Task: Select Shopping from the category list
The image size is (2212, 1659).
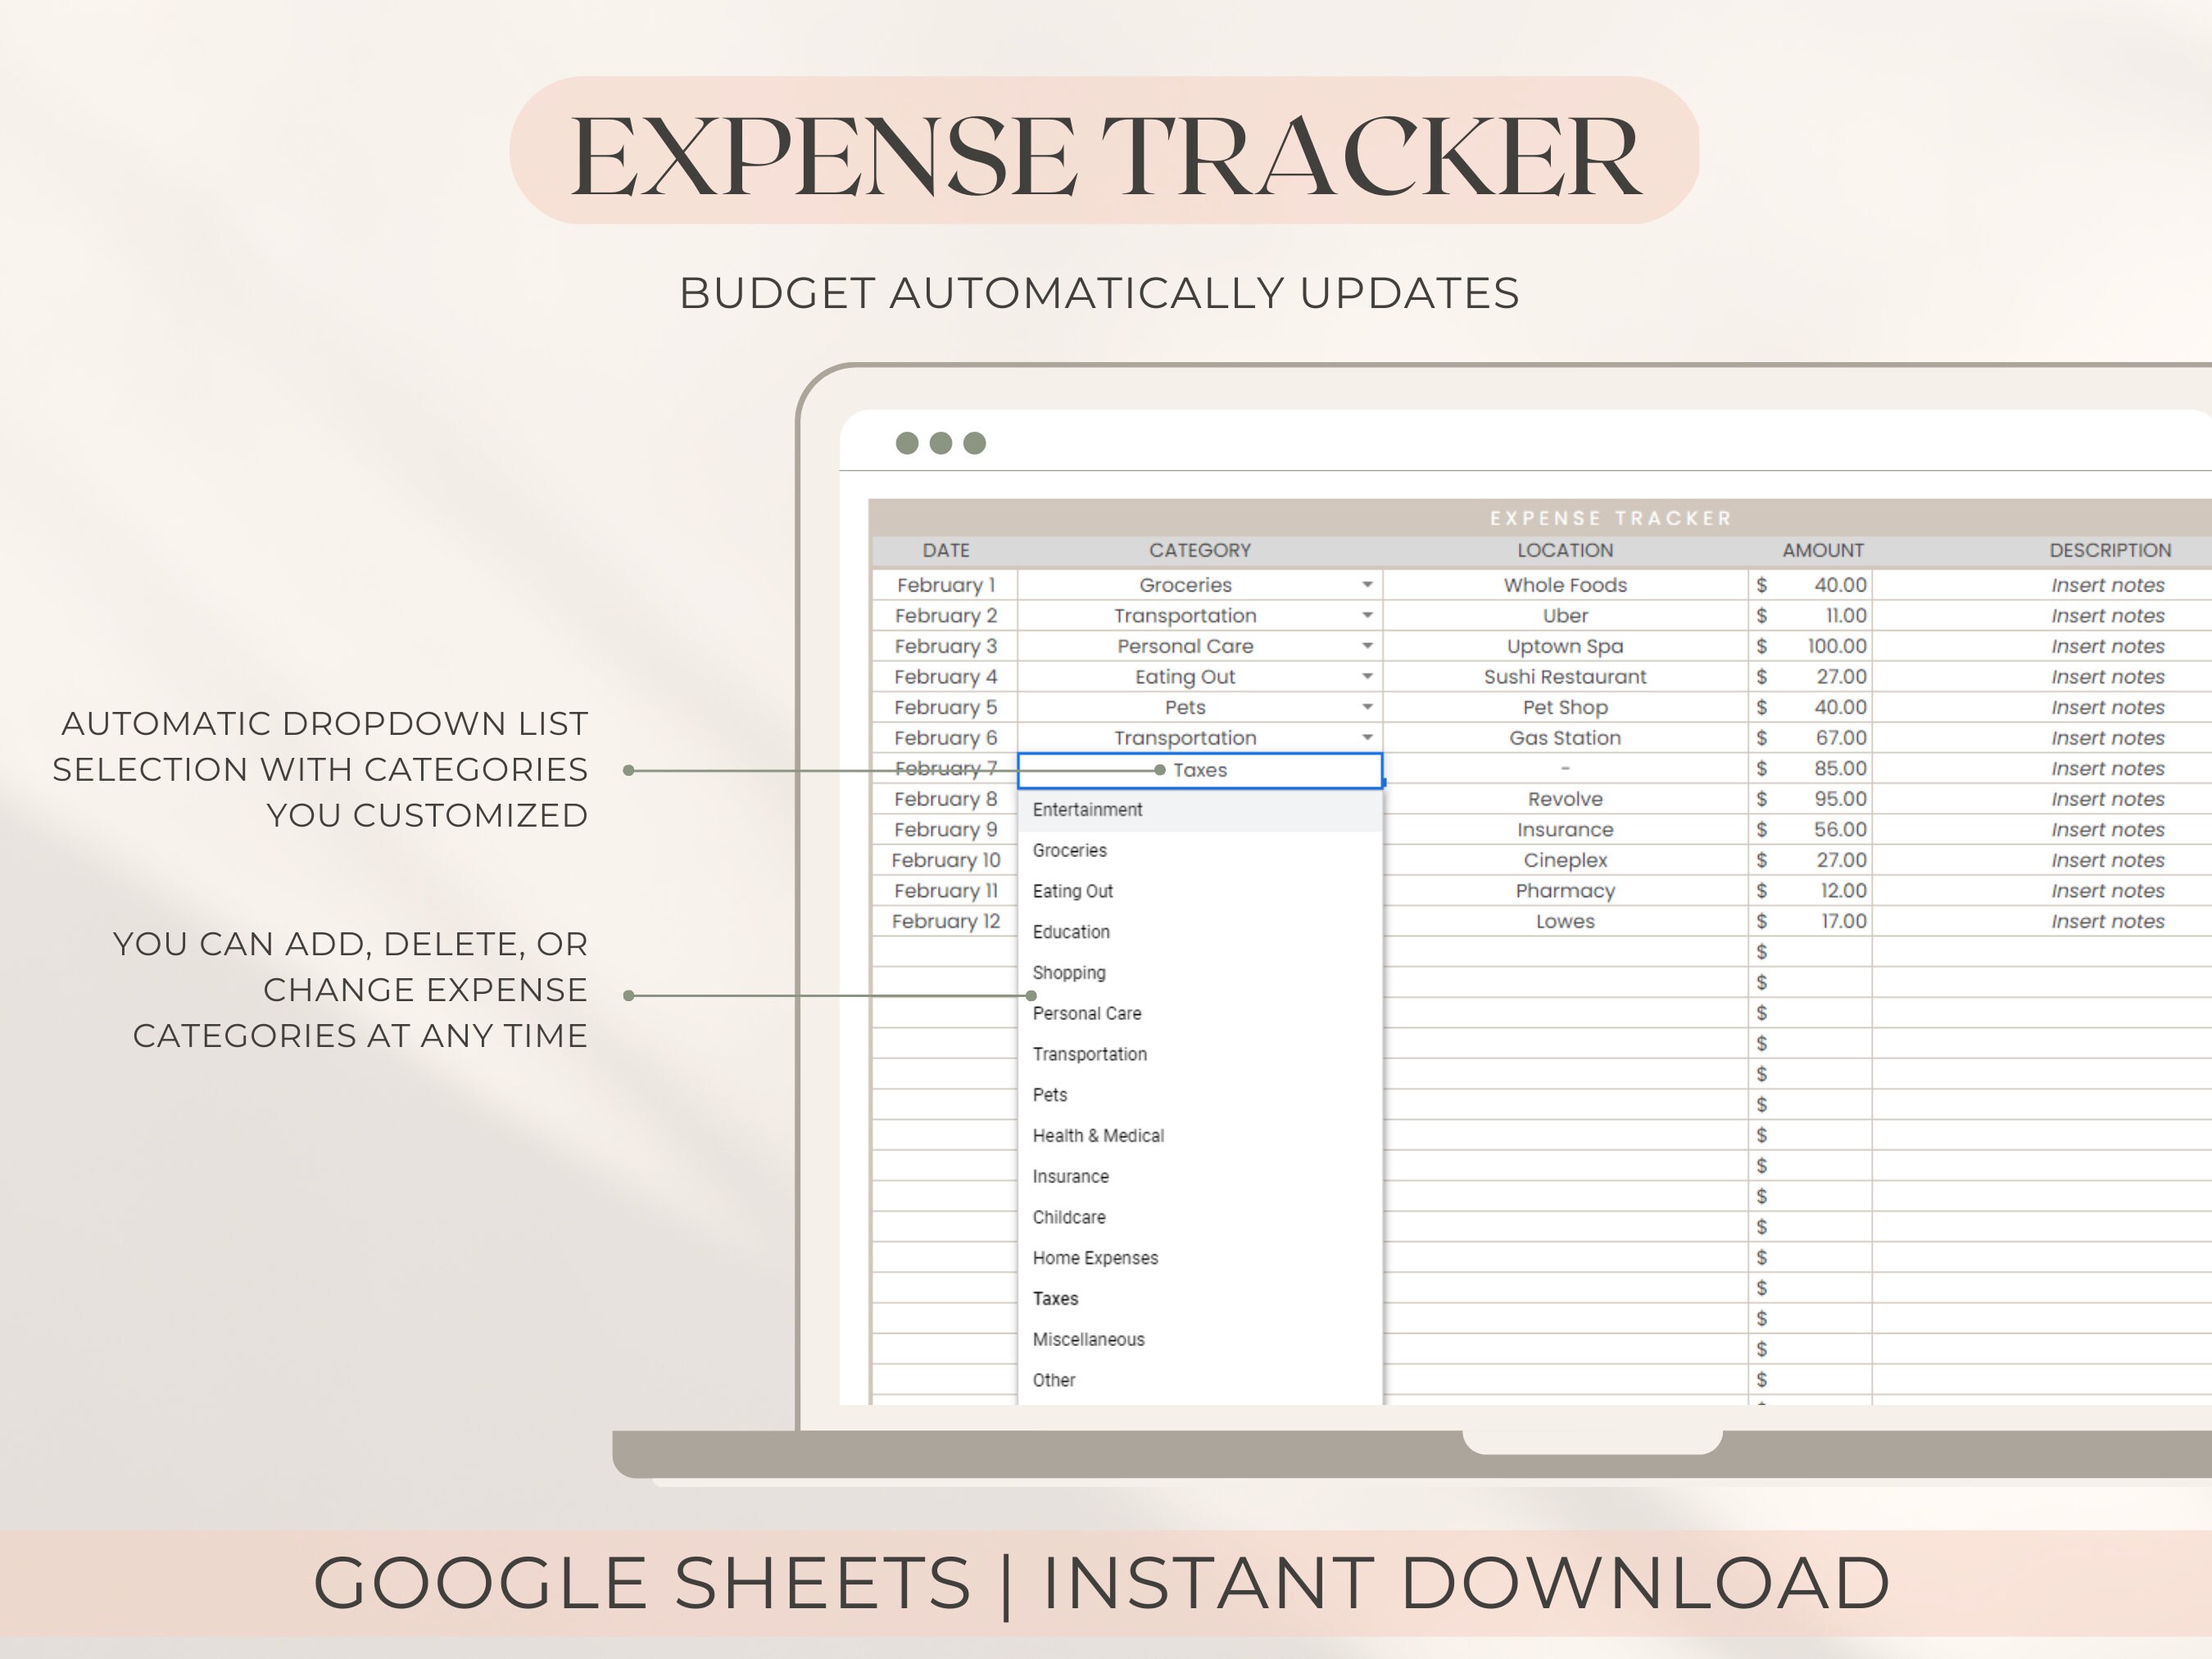Action: (1200, 973)
